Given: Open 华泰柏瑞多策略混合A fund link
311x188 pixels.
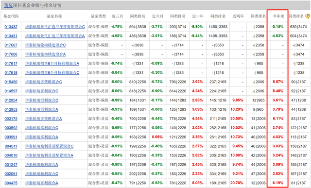Looking at the screenshot, I should click(43, 119).
